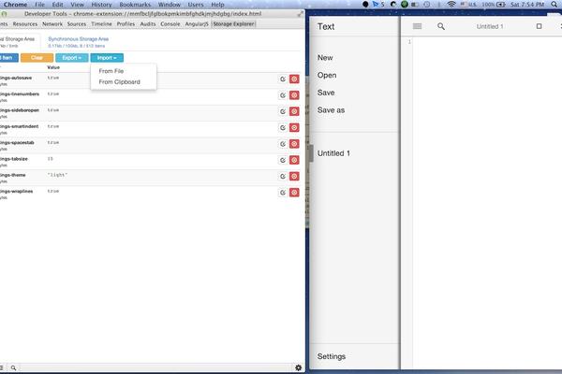Collapse the Import dropdown button

pyautogui.click(x=107, y=58)
